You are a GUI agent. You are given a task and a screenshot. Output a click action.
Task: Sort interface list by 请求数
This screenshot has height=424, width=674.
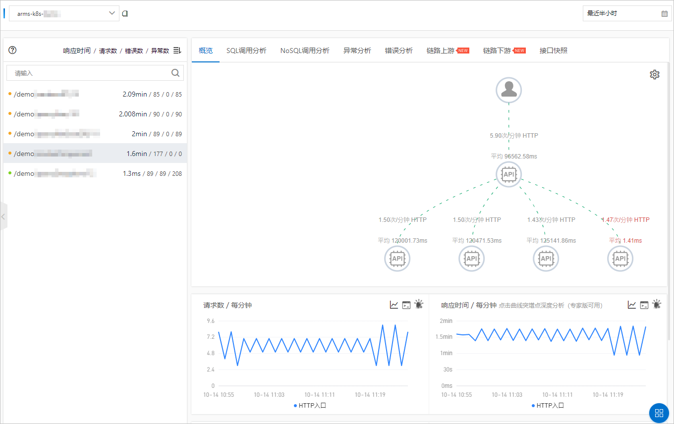point(108,51)
